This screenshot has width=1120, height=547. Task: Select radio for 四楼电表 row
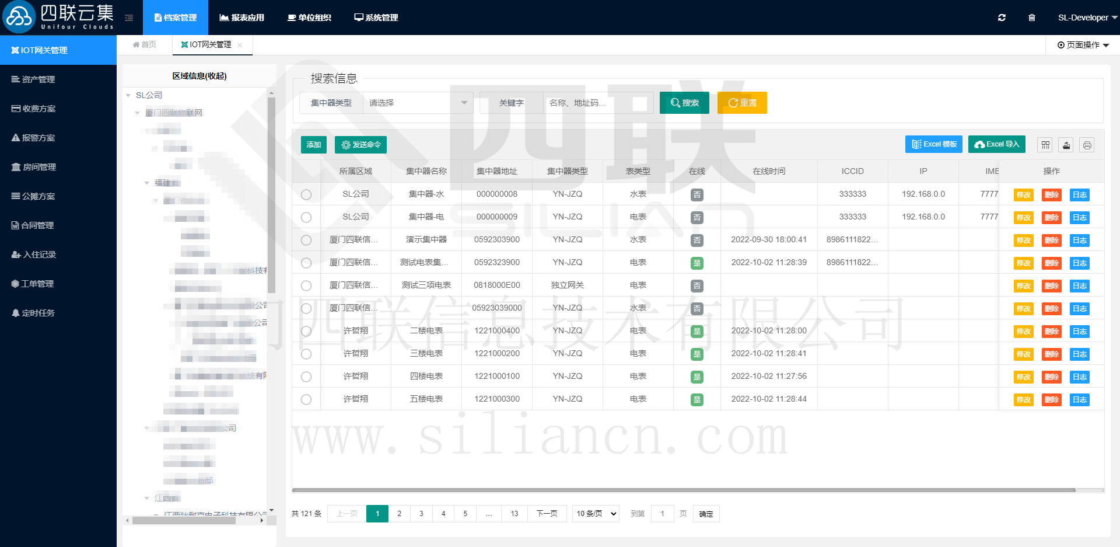pos(306,377)
